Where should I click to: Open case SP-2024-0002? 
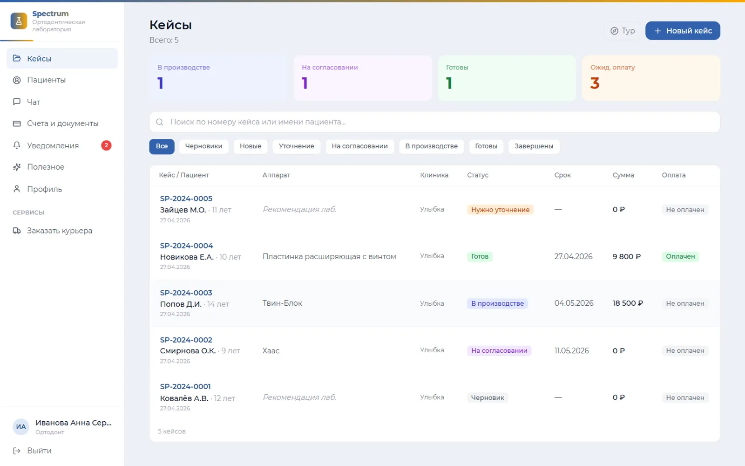186,340
